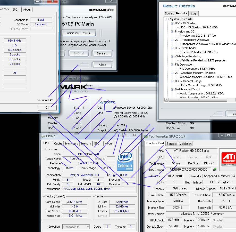Click the Result Details horizontal scrollbar
The height and width of the screenshot is (232, 236).
click(x=198, y=100)
